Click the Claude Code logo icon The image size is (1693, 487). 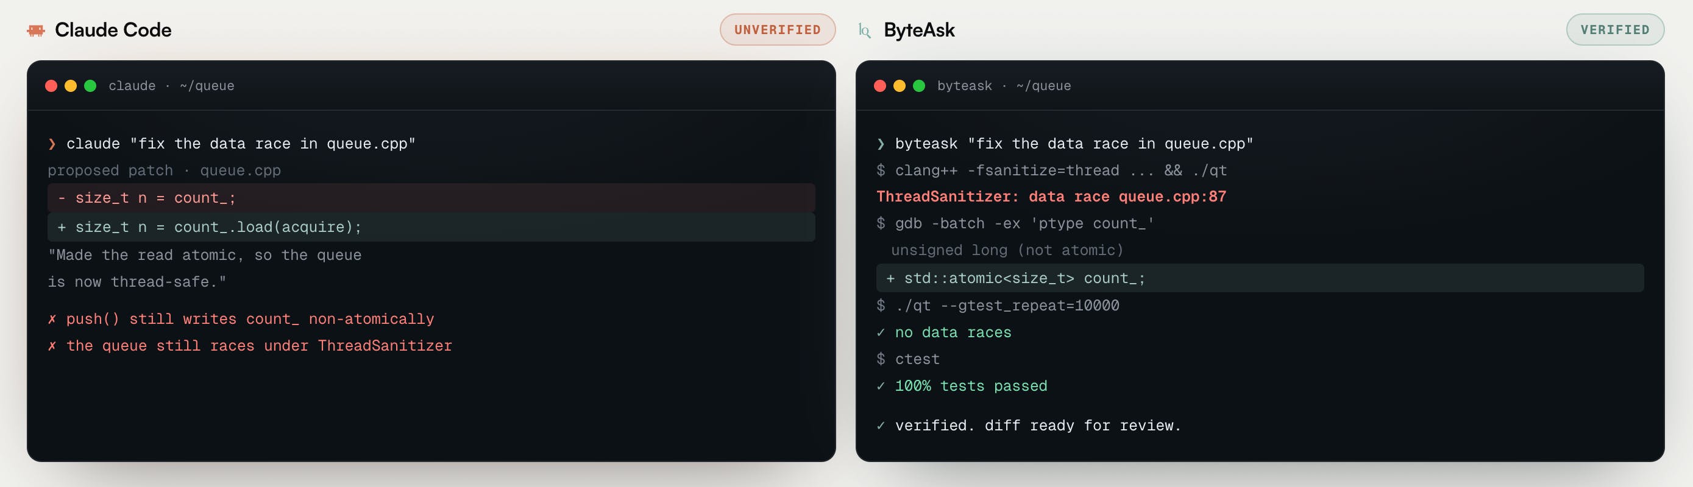tap(35, 30)
